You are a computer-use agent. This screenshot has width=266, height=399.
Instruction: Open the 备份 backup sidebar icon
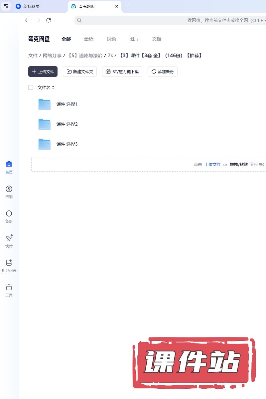coord(9,213)
